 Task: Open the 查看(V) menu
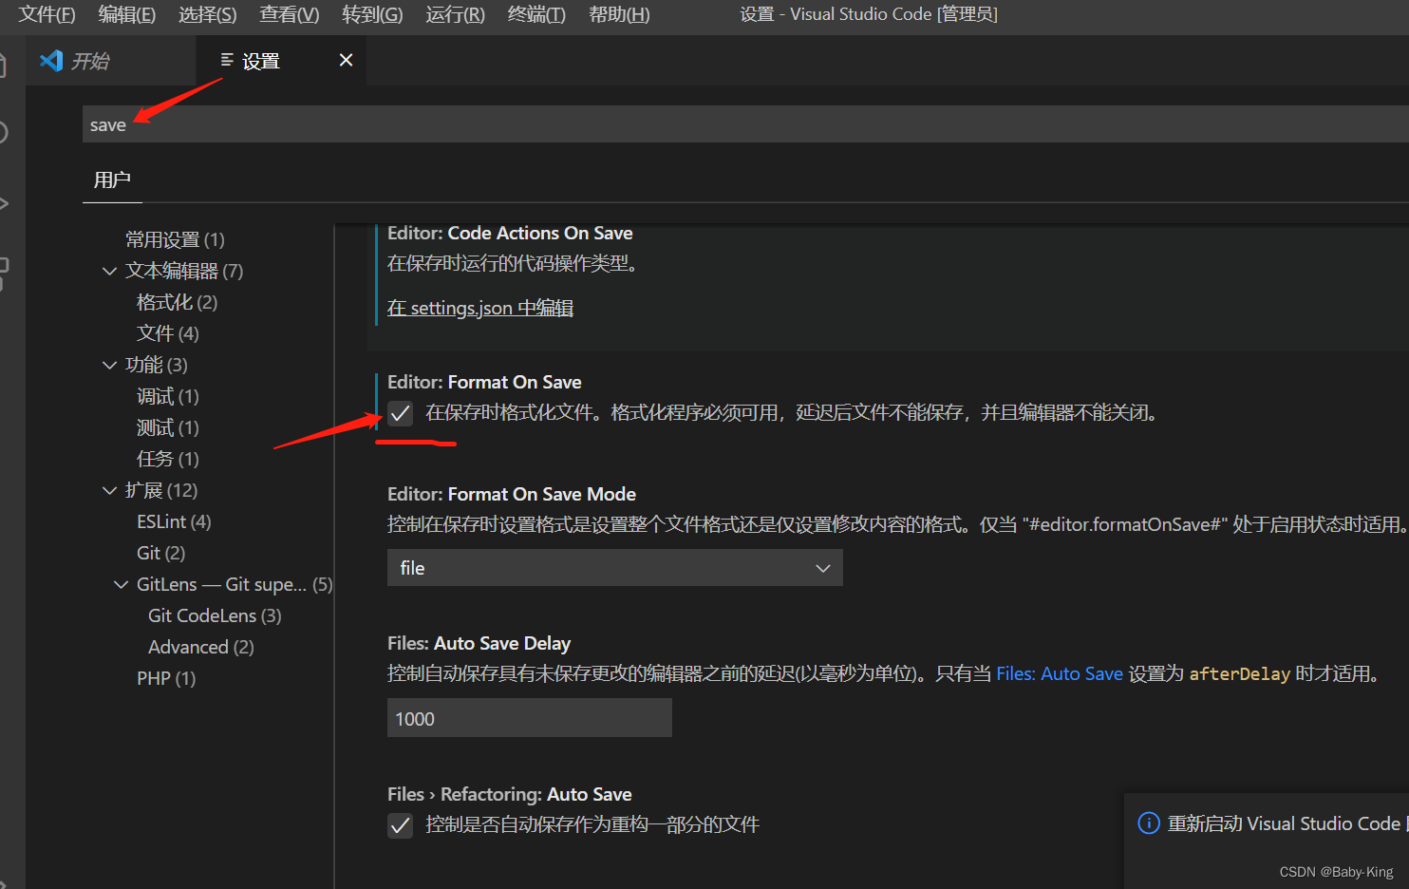click(290, 14)
